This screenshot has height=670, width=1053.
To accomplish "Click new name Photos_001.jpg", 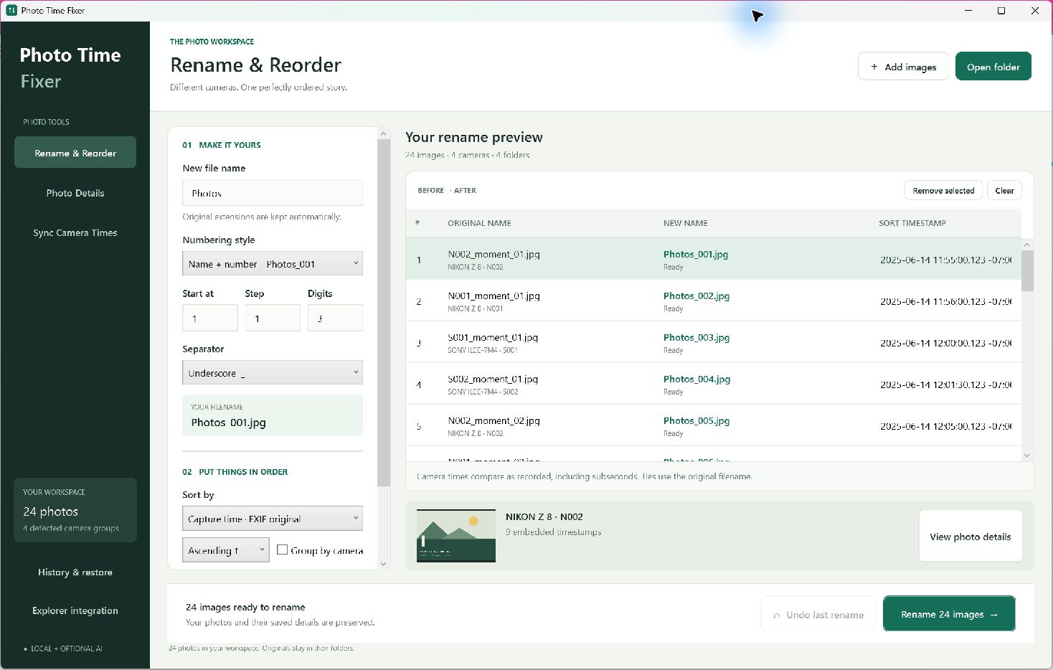I will click(696, 254).
